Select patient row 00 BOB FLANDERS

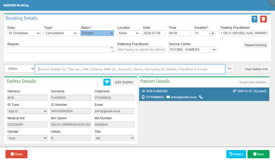tap(204, 94)
